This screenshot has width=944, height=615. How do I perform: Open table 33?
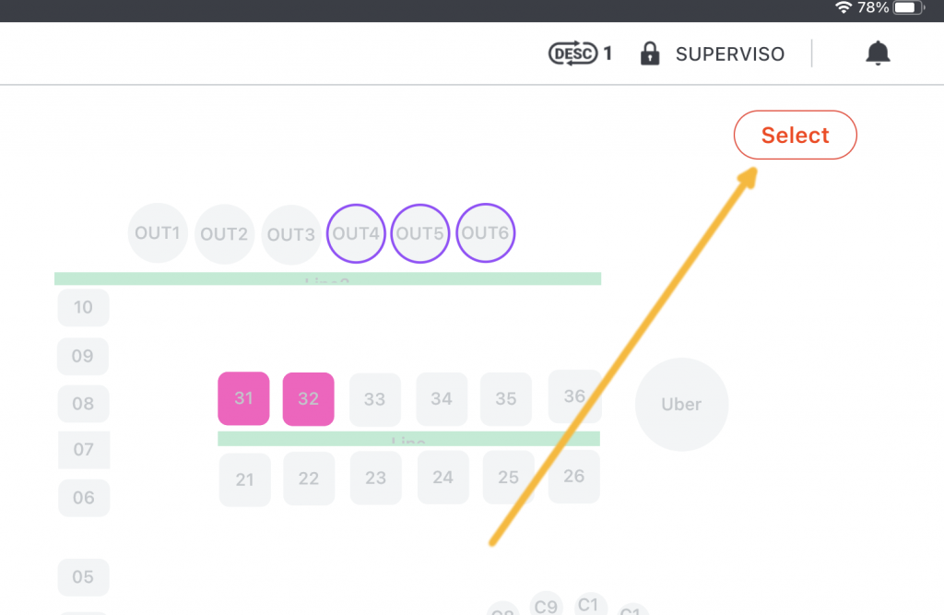pos(374,399)
